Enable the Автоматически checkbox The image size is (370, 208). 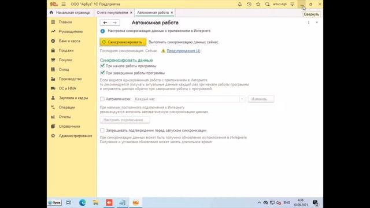(102, 99)
